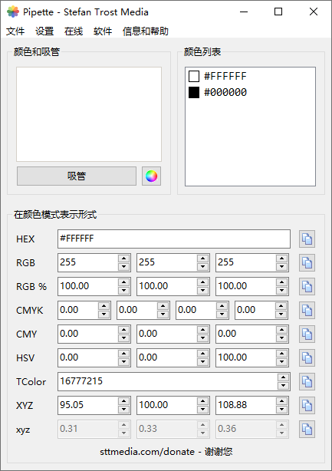
Task: Open the 文件 menu
Action: pos(15,31)
